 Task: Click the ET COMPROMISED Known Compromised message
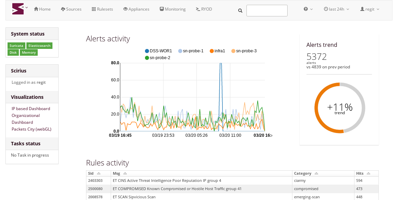click(x=177, y=189)
